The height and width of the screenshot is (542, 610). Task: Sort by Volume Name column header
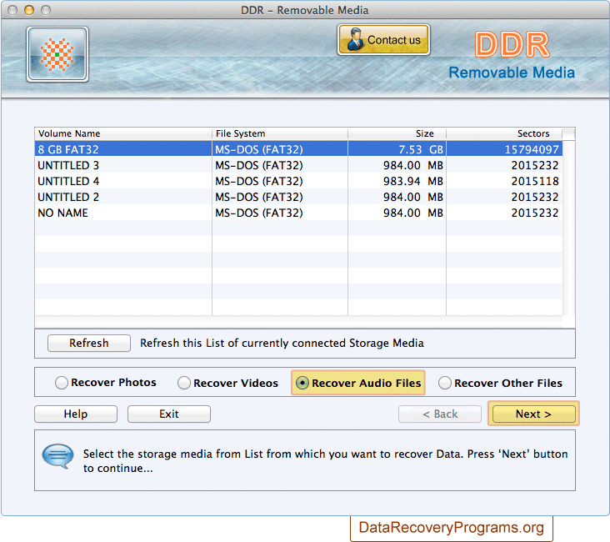(123, 133)
